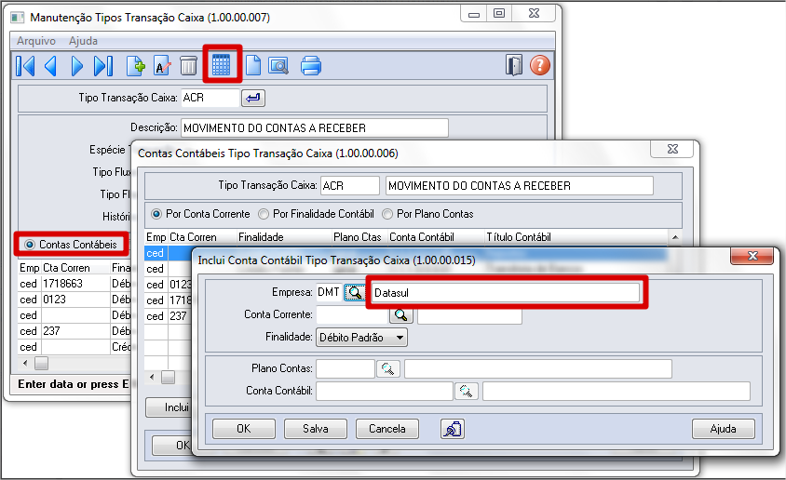Open accounts grid table icon
786x480 pixels.
[x=221, y=65]
